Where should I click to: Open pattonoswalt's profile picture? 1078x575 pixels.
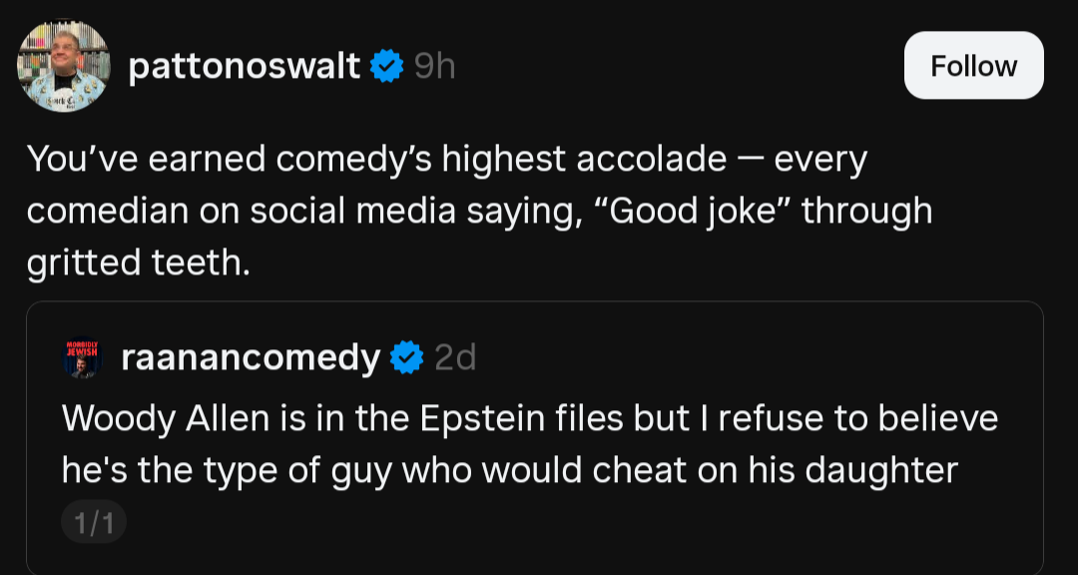(63, 66)
